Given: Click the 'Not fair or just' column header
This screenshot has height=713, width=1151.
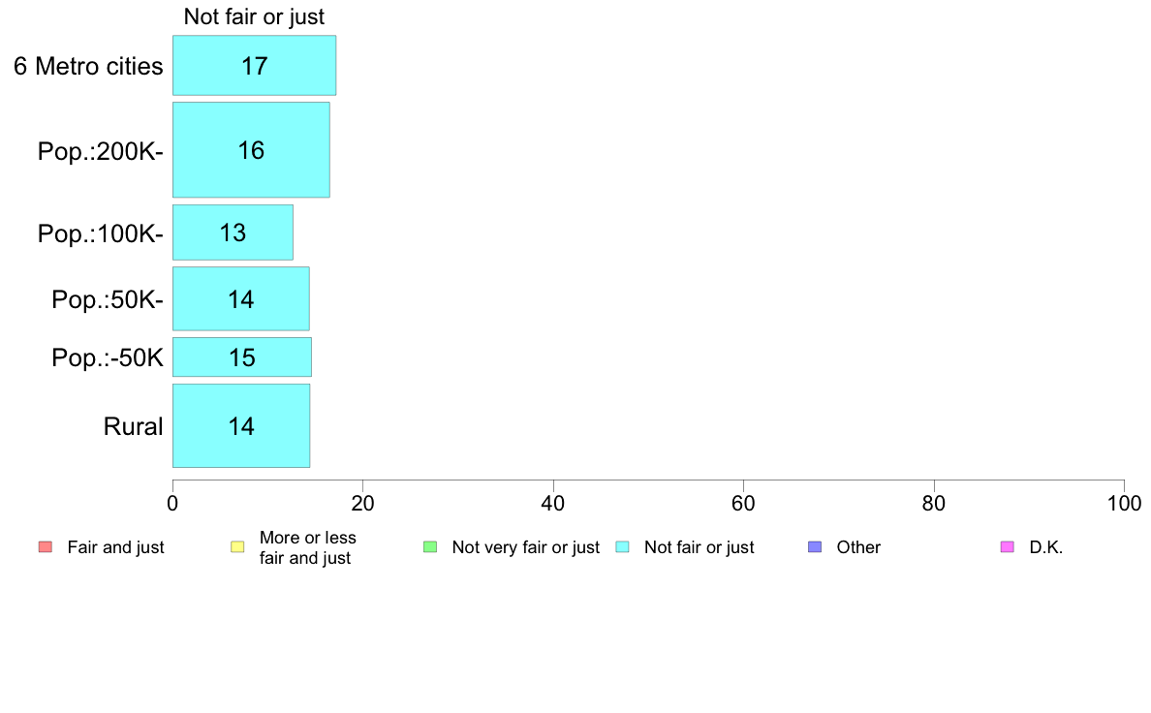Looking at the screenshot, I should pos(254,16).
